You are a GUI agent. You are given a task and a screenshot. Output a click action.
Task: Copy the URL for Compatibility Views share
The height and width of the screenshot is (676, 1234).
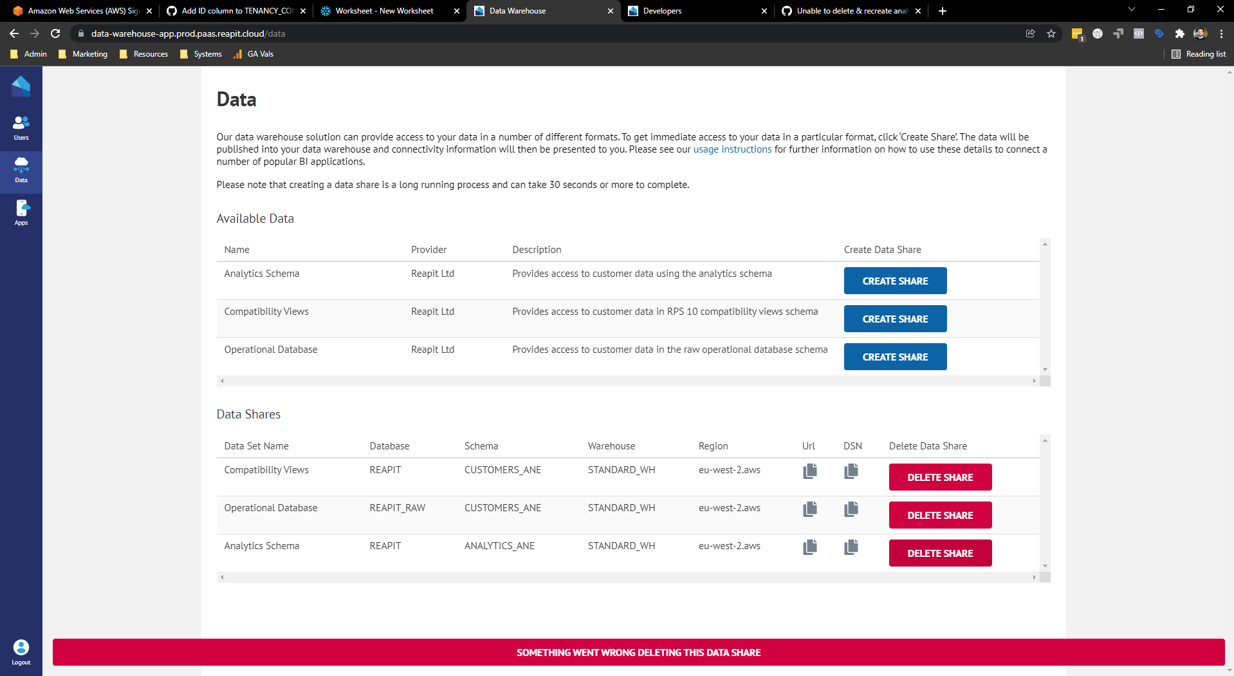(x=809, y=471)
